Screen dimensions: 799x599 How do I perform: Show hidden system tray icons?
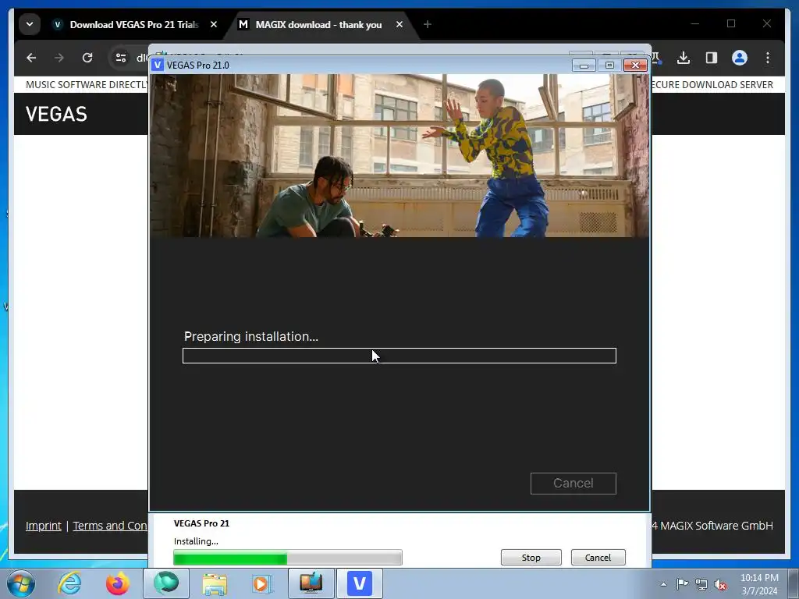pyautogui.click(x=663, y=584)
